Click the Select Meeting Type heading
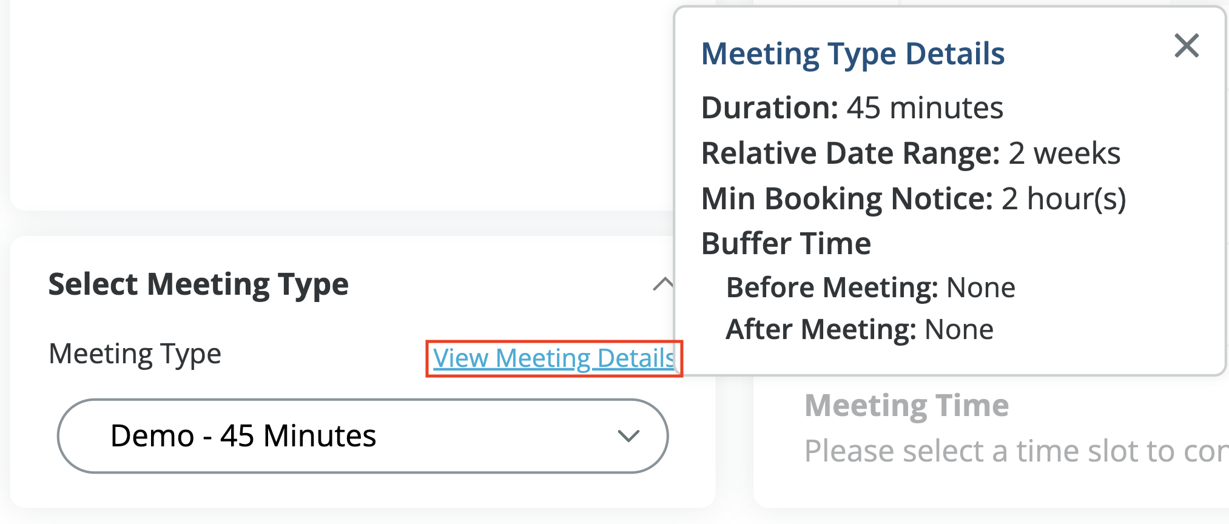This screenshot has height=524, width=1229. pyautogui.click(x=198, y=284)
